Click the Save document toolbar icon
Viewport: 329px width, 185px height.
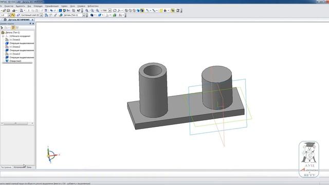8,10
